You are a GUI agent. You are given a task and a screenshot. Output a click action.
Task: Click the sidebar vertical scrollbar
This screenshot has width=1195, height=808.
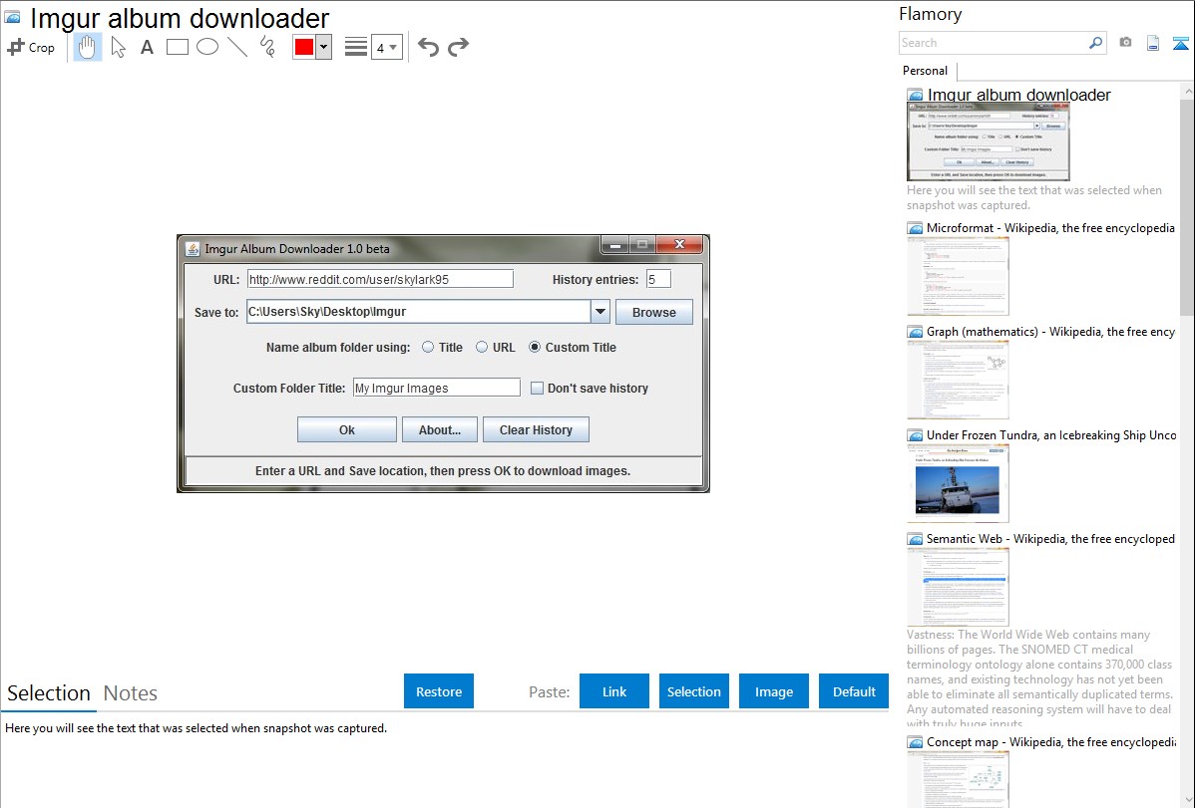[x=1187, y=205]
